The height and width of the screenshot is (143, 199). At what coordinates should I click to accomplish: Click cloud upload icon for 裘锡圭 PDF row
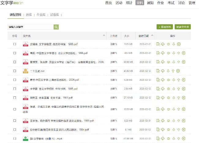pyautogui.click(x=163, y=44)
